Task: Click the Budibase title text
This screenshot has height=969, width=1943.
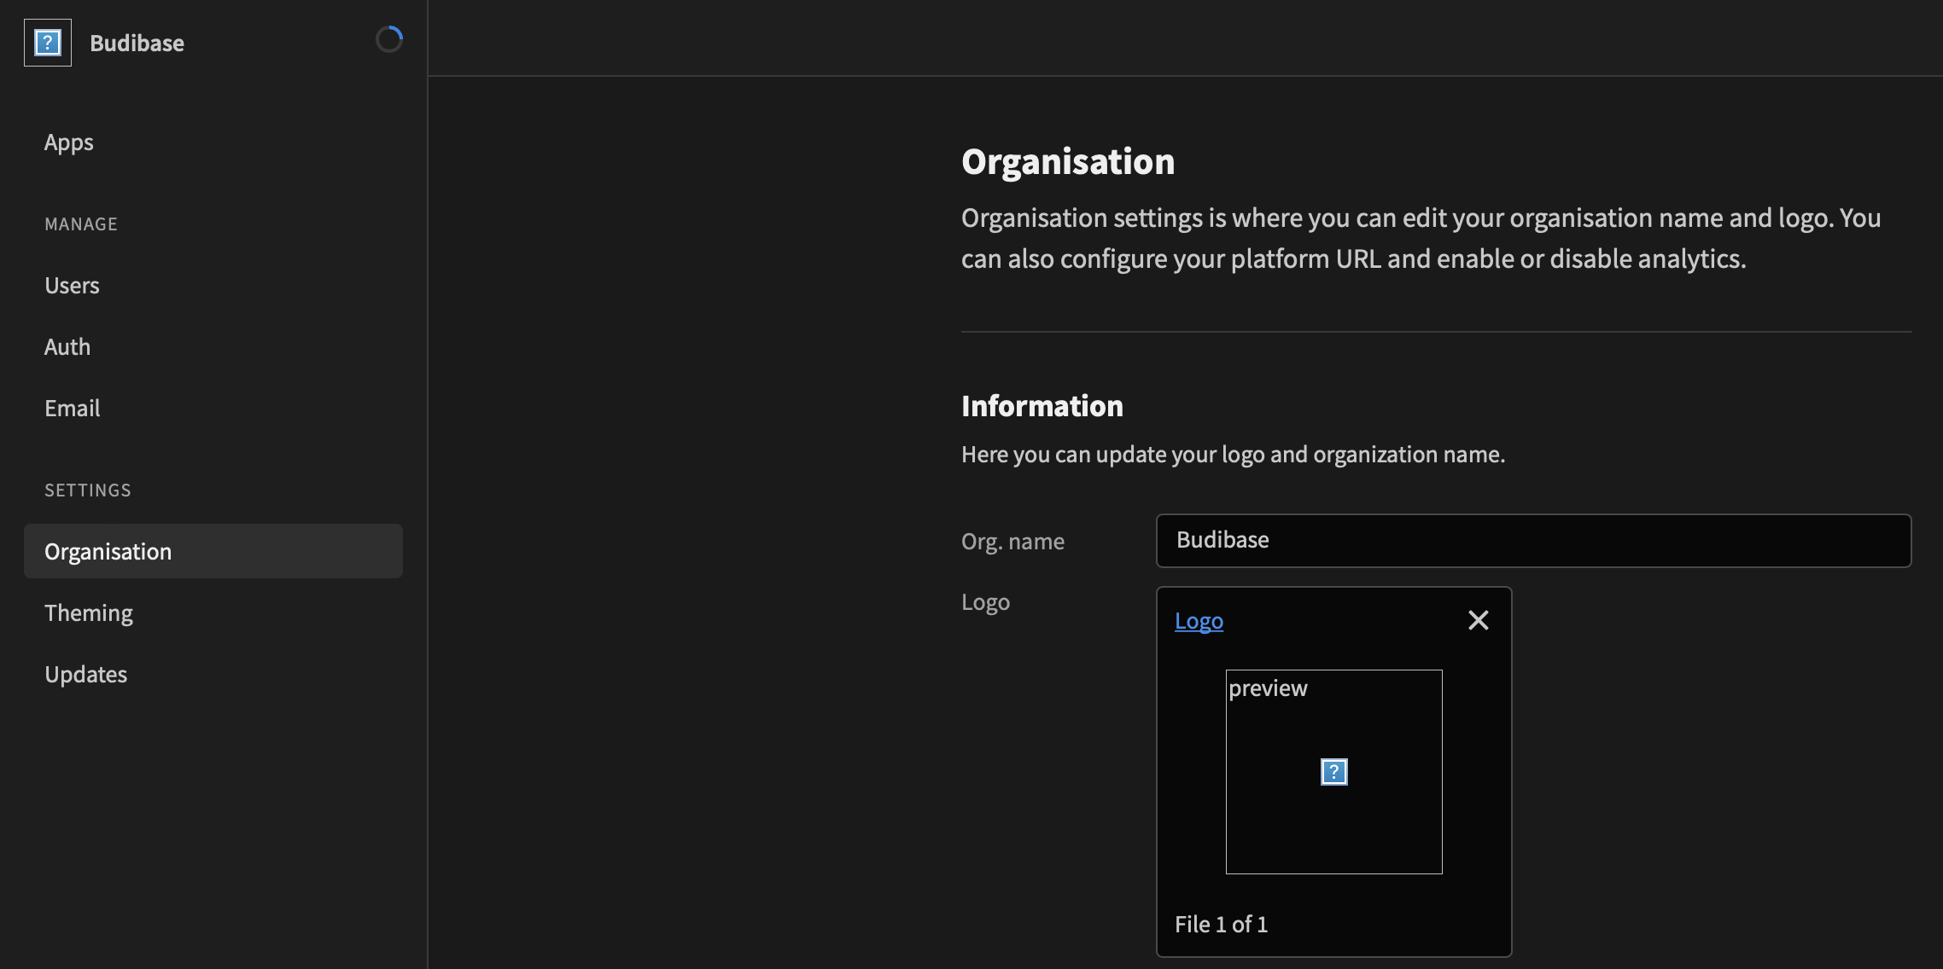Action: click(x=137, y=43)
